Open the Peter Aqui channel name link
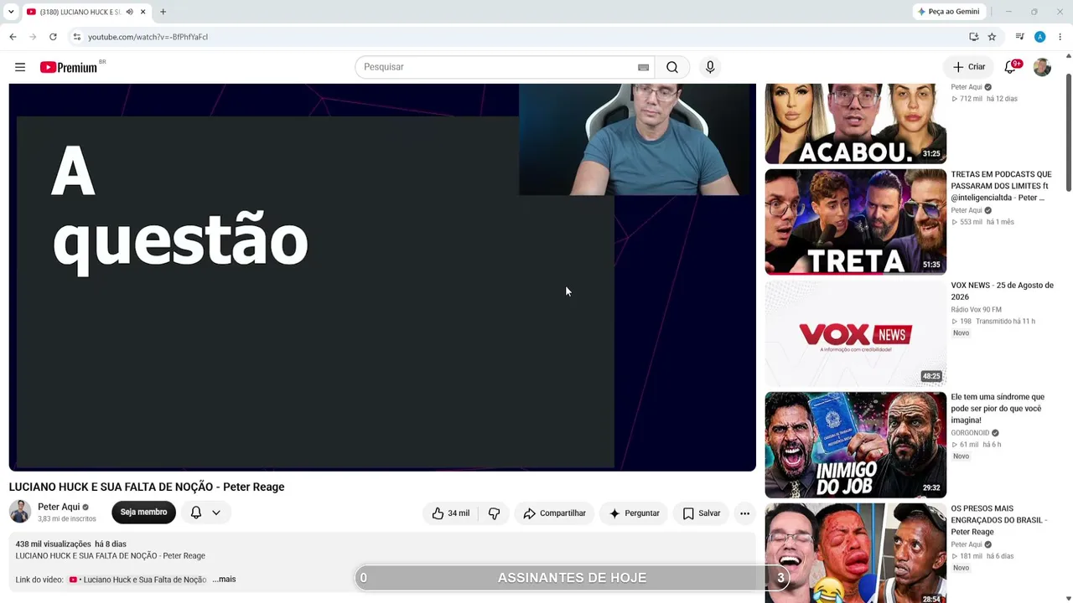This screenshot has width=1073, height=603. coord(59,507)
